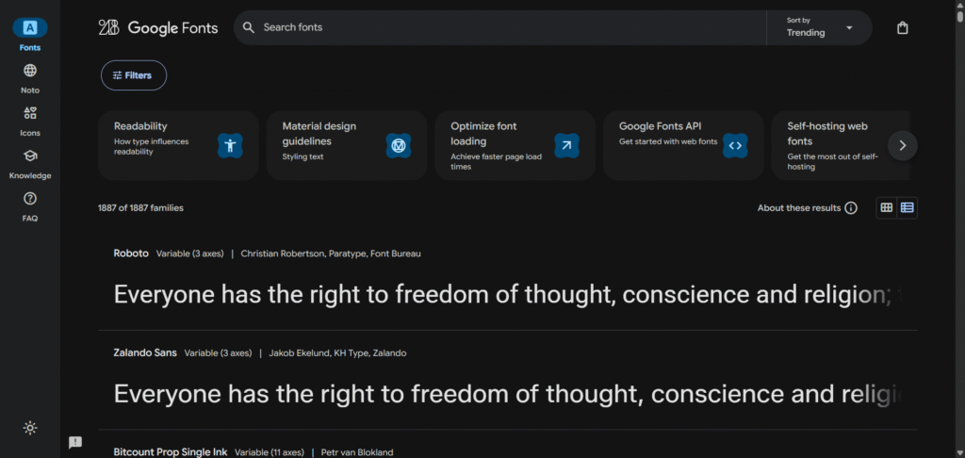The height and width of the screenshot is (458, 965).
Task: Open the Google Fonts API card
Action: pos(682,145)
